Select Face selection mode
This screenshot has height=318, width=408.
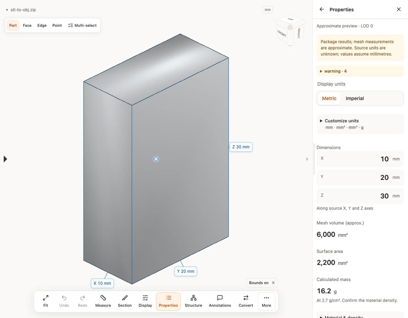[x=27, y=25]
